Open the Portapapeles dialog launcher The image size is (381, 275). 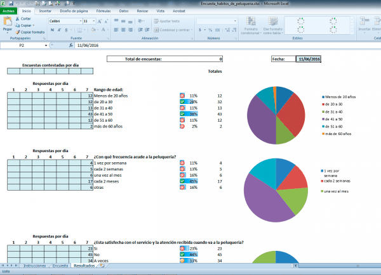point(44,38)
